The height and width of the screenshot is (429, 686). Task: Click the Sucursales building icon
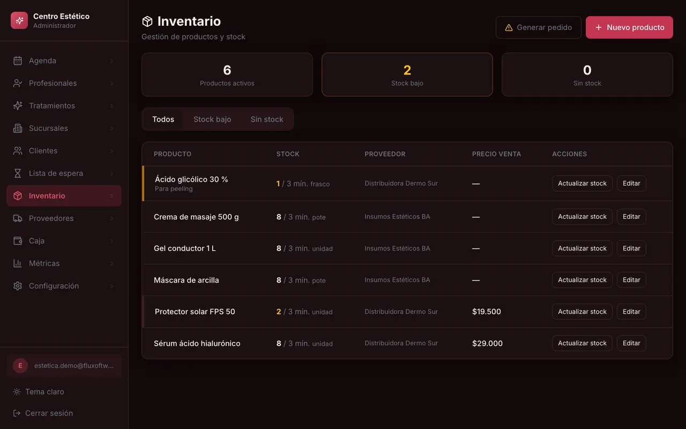click(x=18, y=128)
